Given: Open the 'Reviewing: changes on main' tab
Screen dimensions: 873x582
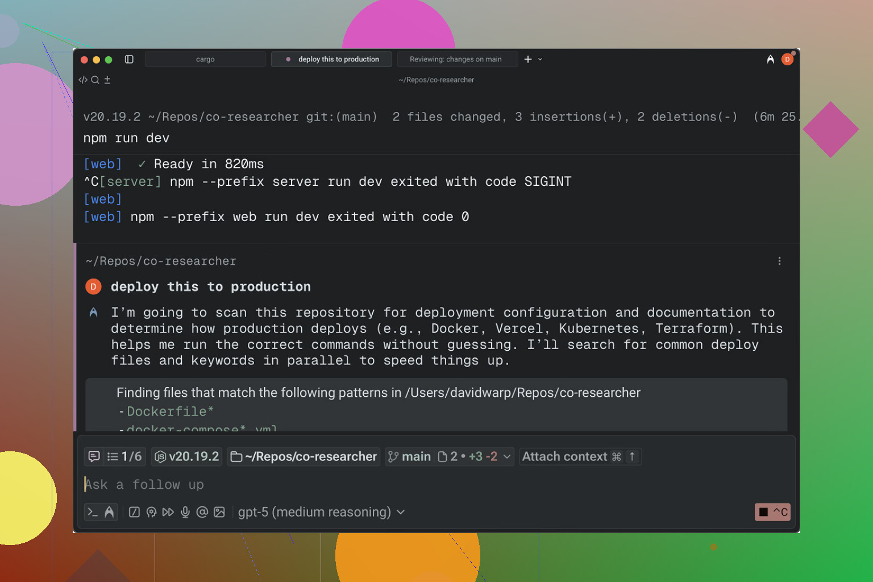Looking at the screenshot, I should tap(456, 59).
